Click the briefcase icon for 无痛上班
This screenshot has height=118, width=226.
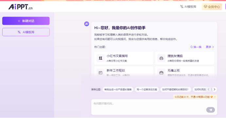point(161,73)
